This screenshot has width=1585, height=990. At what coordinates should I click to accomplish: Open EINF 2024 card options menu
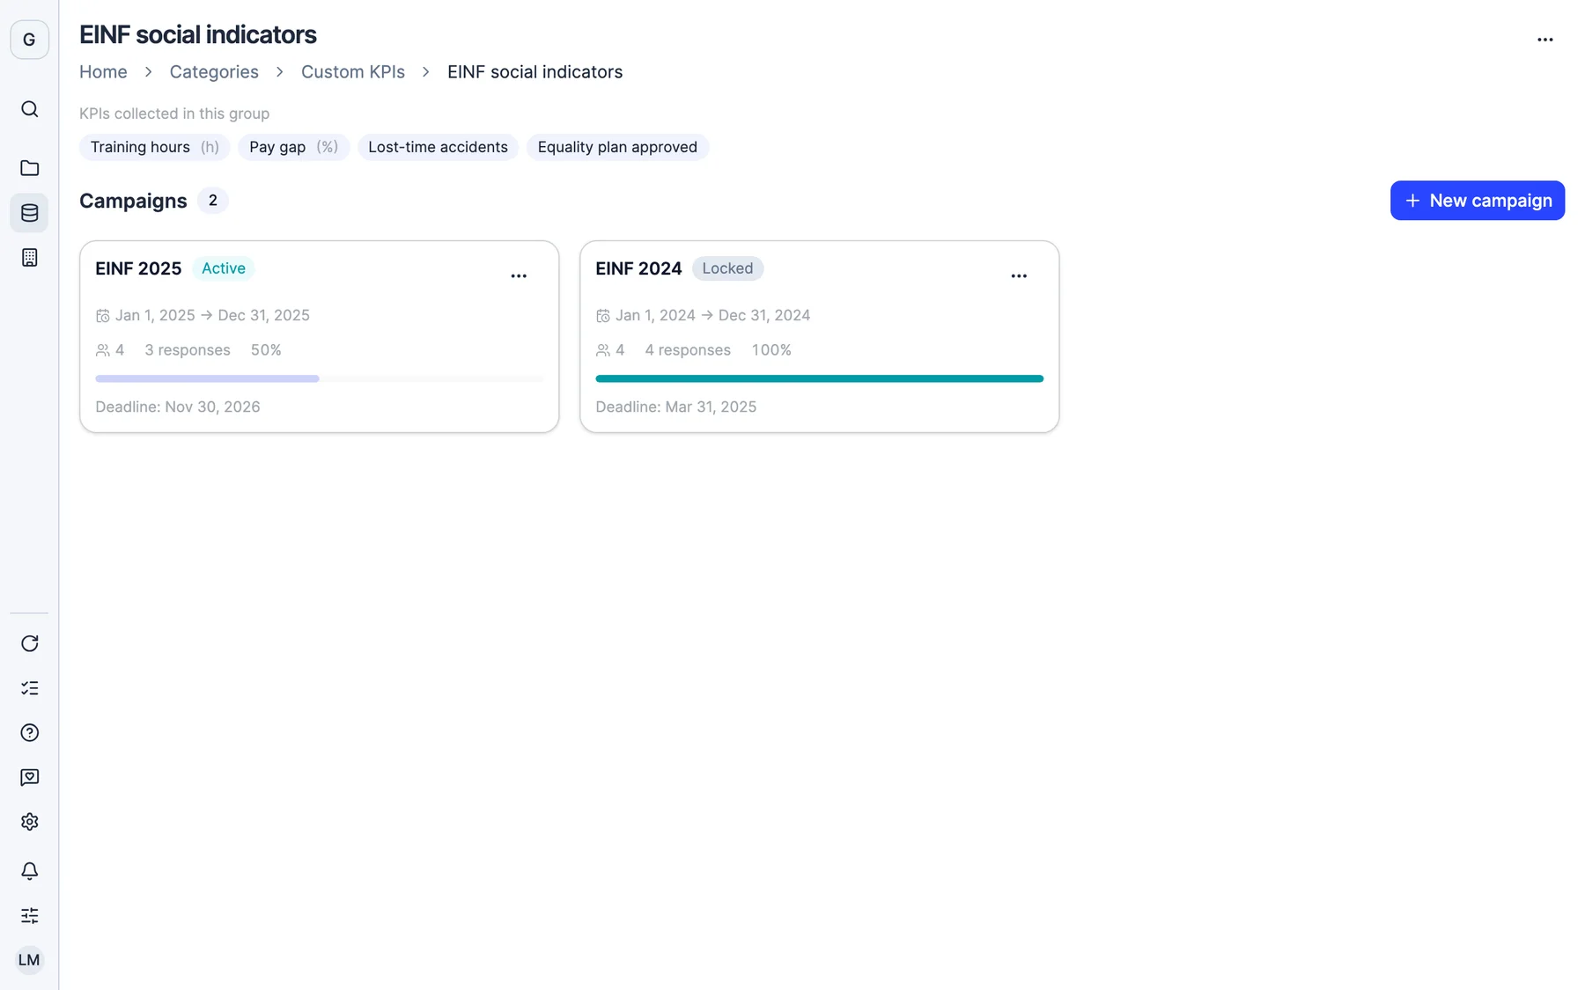tap(1019, 276)
